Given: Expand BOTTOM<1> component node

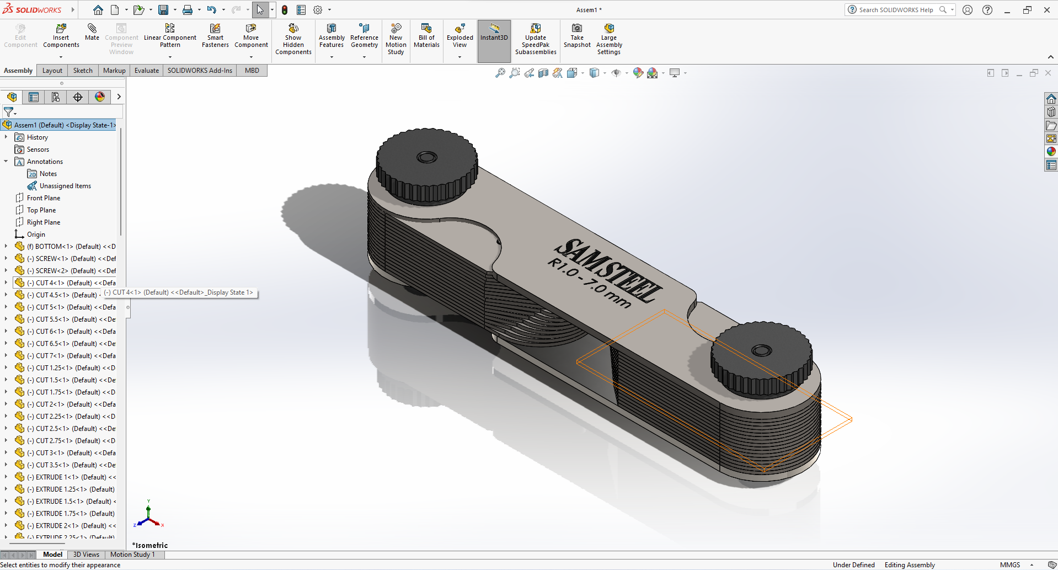Looking at the screenshot, I should coord(6,246).
